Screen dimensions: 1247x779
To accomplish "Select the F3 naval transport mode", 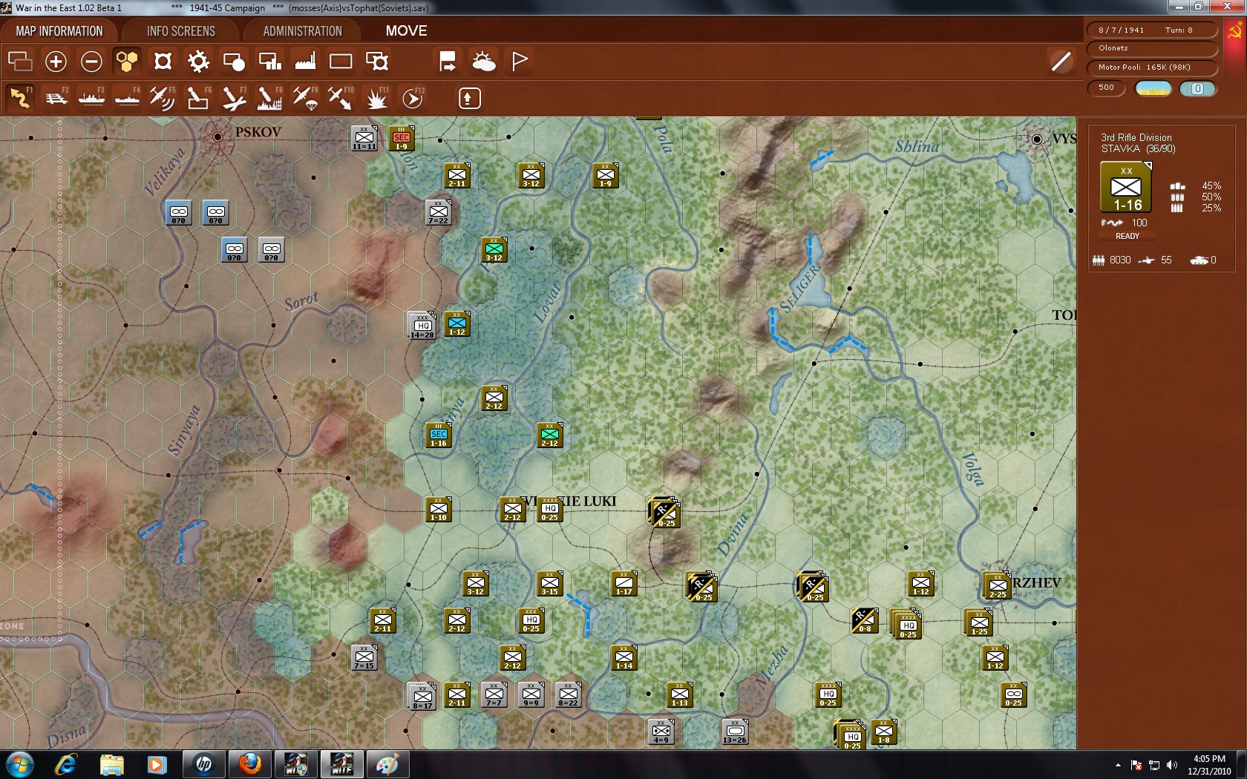I will tap(92, 97).
